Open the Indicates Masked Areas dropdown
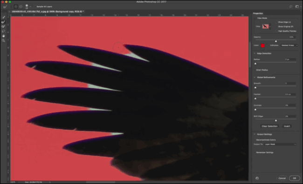Viewport: 303px width, 184px height. 289,45
